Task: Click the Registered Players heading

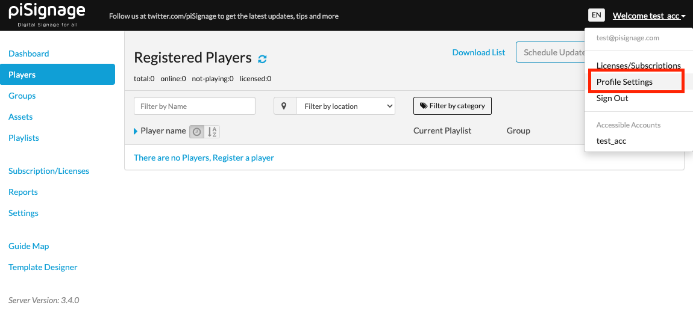Action: pos(193,57)
